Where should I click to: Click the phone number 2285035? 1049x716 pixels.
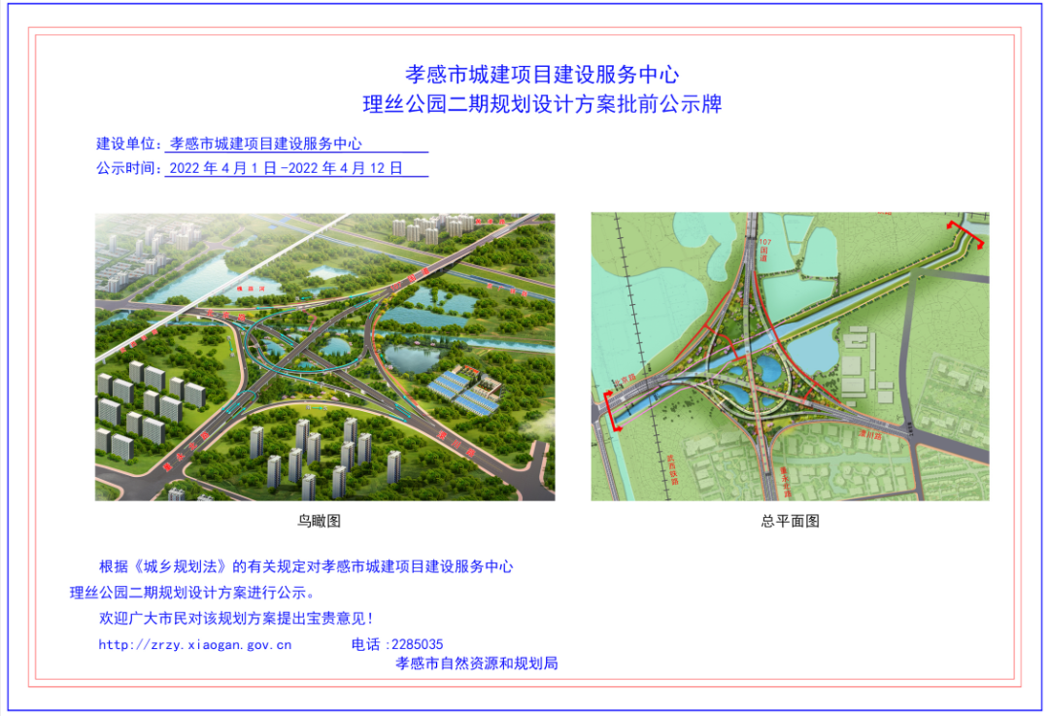[416, 644]
